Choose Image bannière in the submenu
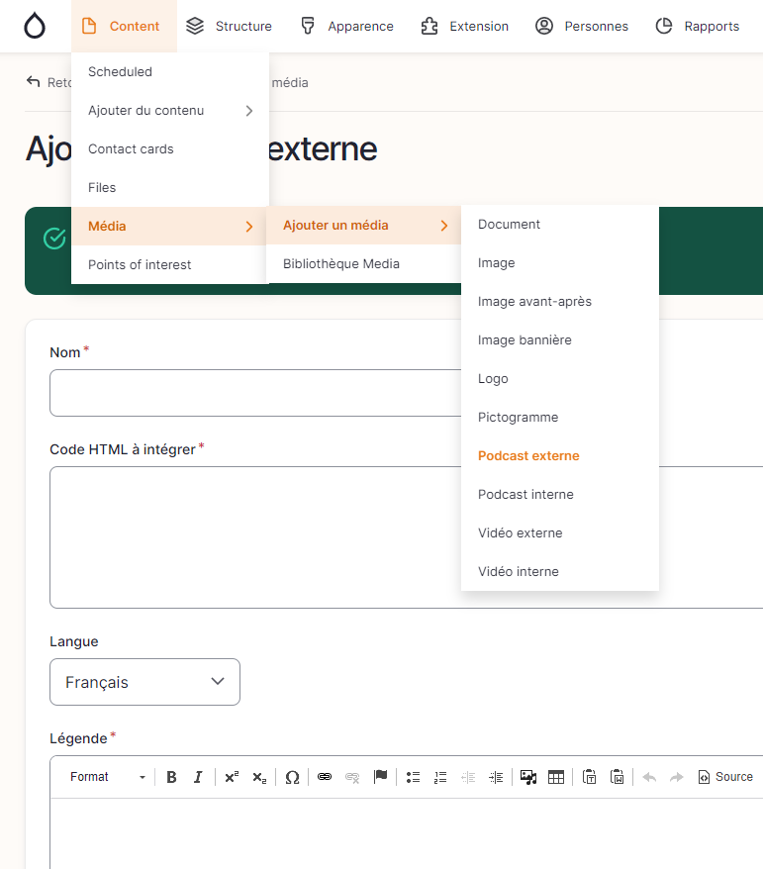Image resolution: width=763 pixels, height=869 pixels. coord(525,340)
